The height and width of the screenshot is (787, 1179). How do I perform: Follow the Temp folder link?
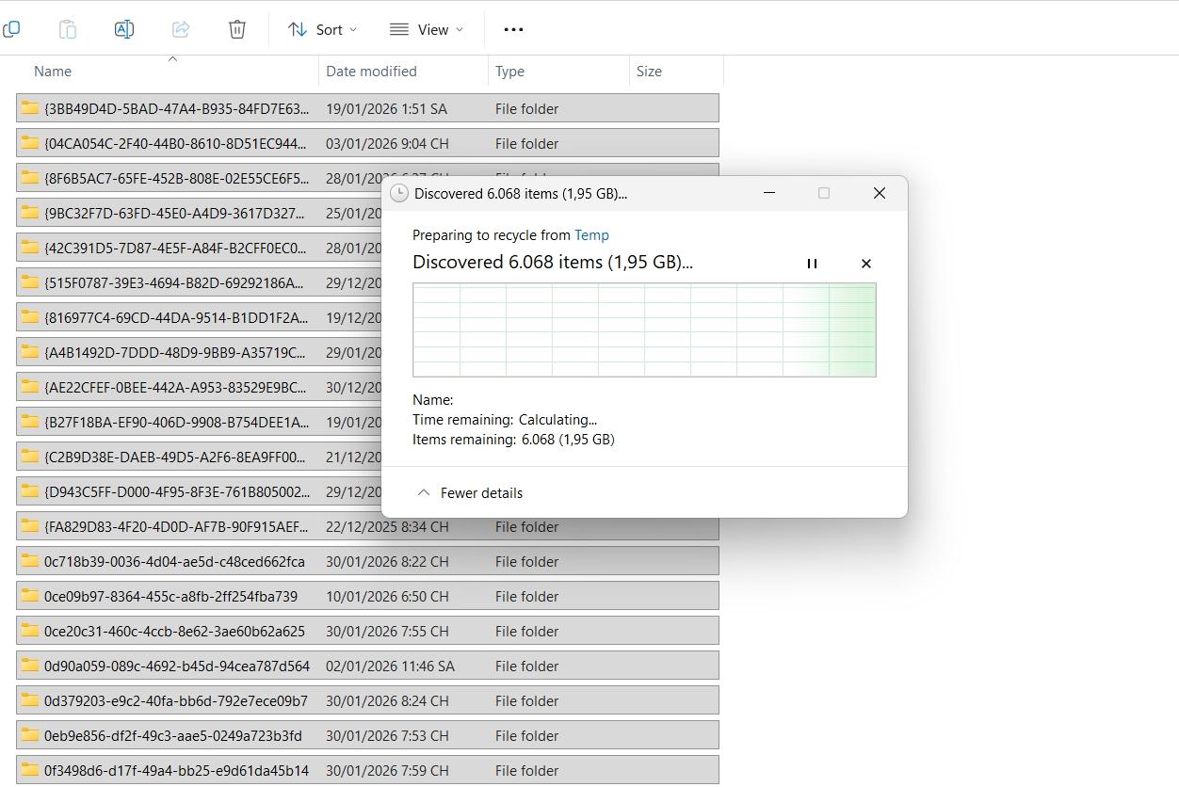pyautogui.click(x=591, y=235)
